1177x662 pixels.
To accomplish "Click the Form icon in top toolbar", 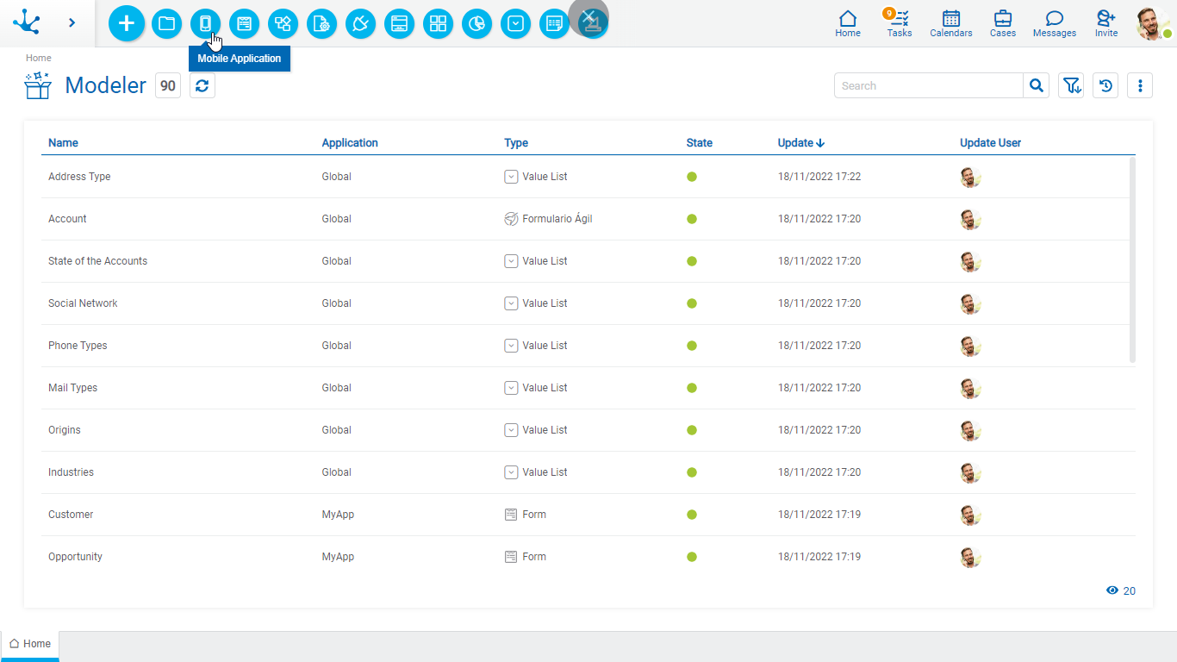I will [244, 23].
